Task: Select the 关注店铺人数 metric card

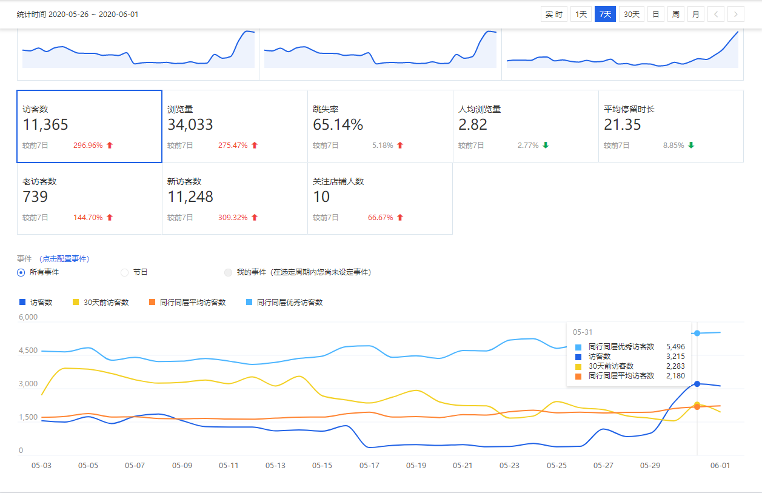Action: coord(380,198)
